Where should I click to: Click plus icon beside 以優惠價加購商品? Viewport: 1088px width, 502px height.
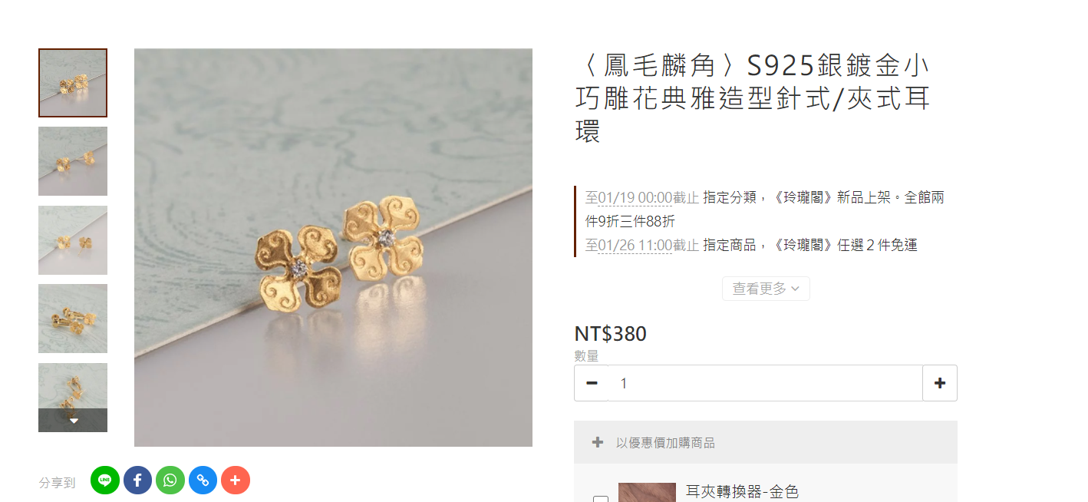(598, 442)
